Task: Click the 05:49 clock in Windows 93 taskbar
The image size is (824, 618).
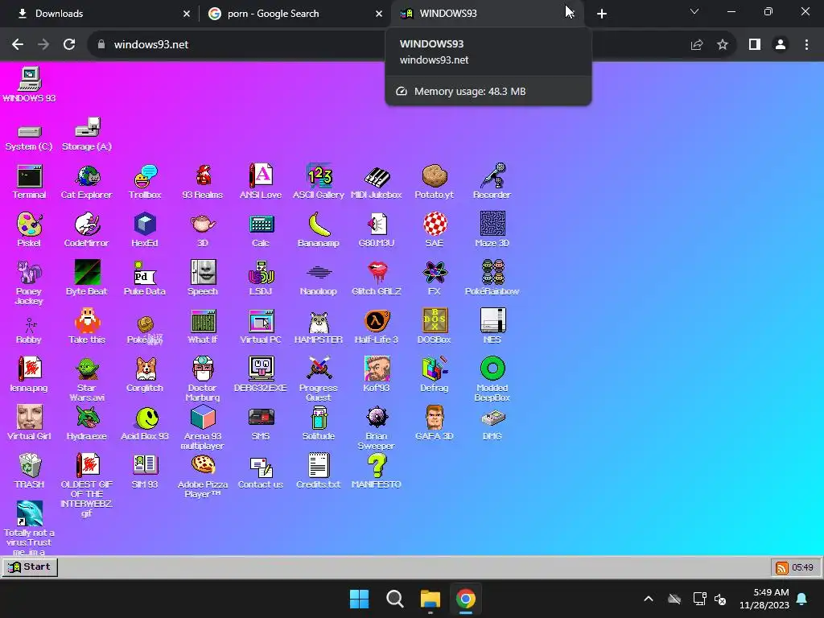Action: [802, 567]
